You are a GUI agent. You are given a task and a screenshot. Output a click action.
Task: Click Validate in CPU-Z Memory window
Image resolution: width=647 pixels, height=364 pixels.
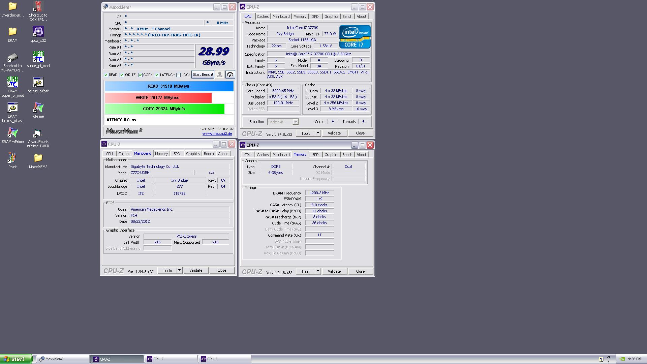click(x=334, y=271)
